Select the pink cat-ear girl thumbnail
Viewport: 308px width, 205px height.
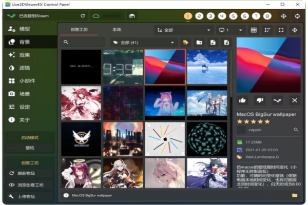pyautogui.click(x=165, y=103)
